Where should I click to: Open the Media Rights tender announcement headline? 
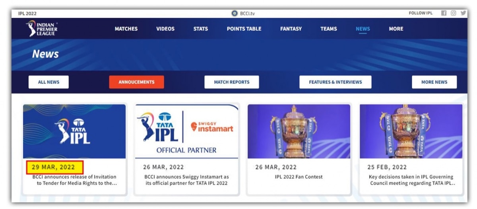[74, 180]
